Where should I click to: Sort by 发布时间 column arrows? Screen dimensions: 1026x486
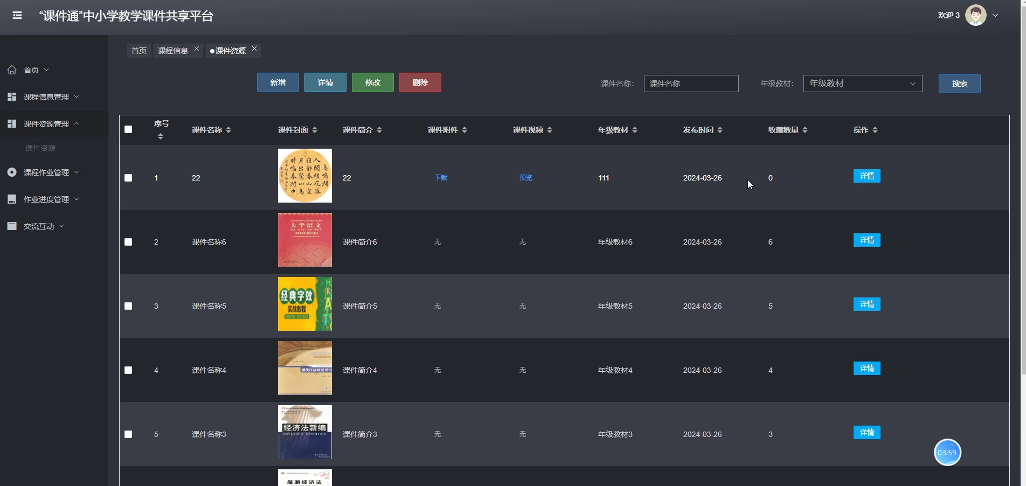point(720,130)
